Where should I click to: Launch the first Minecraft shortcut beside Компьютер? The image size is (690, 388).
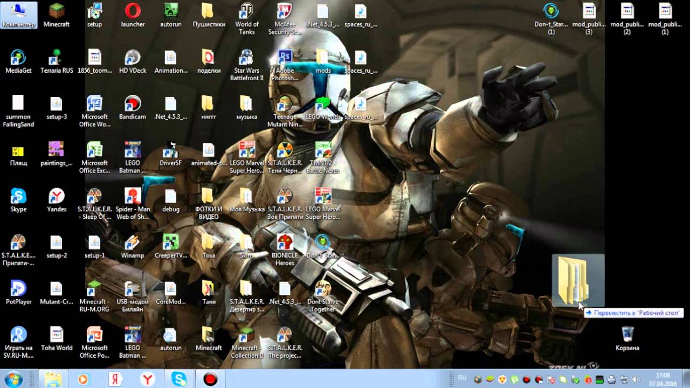coord(57,16)
